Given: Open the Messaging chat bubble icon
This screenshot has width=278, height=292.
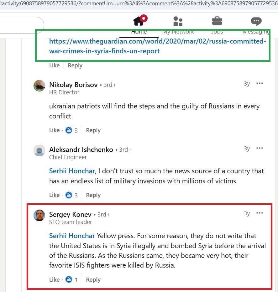Looking at the screenshot, I should pyautogui.click(x=256, y=21).
